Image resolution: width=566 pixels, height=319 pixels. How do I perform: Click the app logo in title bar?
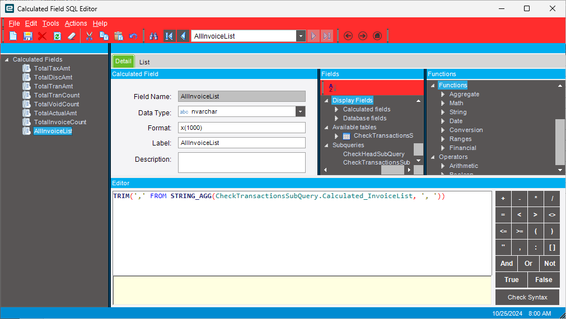(x=10, y=8)
